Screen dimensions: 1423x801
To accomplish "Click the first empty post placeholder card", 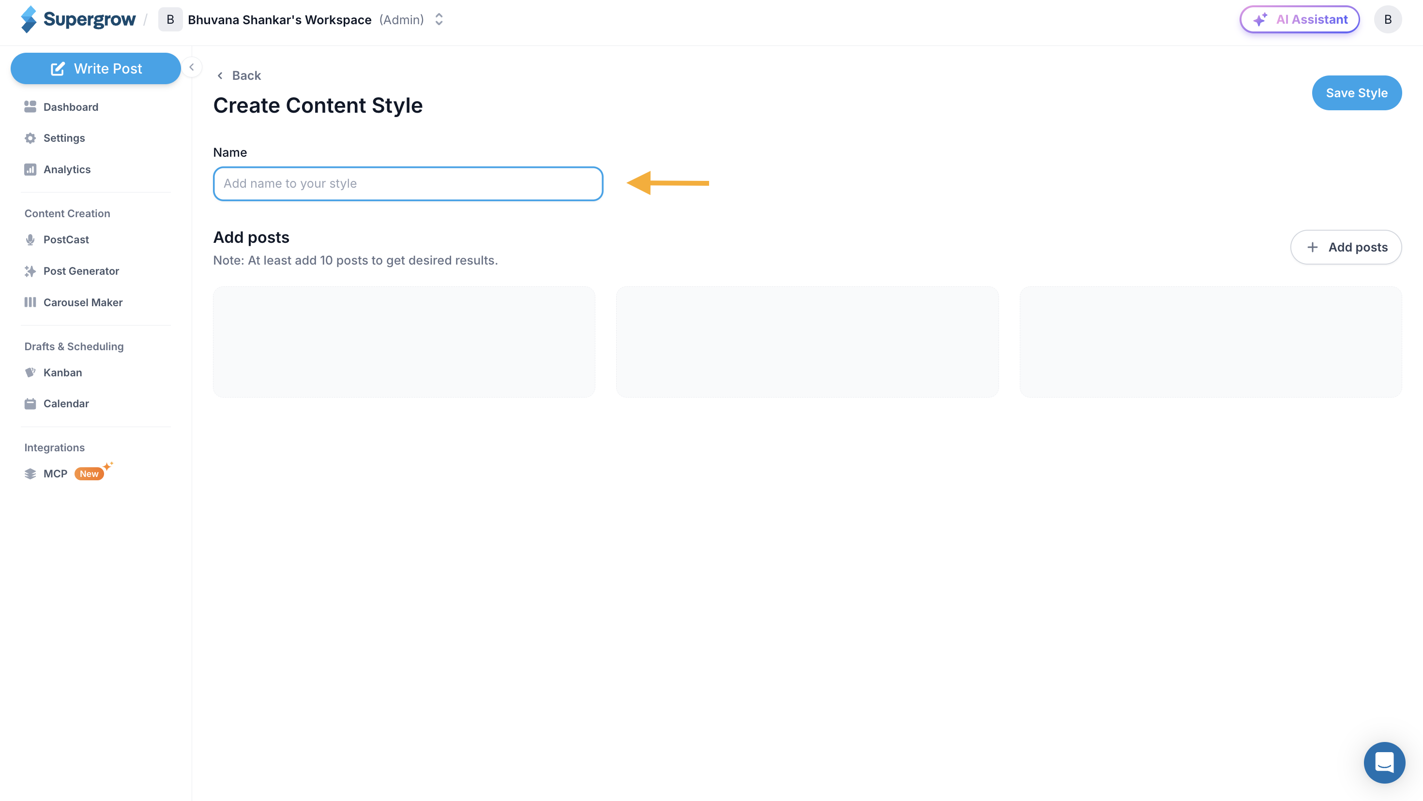I will coord(404,341).
